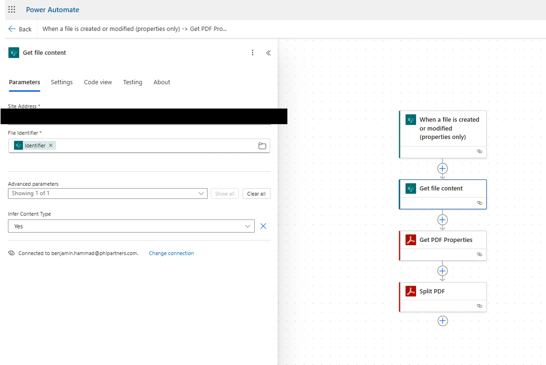Select the Get PDF Properties action card
This screenshot has height=365, width=546.
443,246
